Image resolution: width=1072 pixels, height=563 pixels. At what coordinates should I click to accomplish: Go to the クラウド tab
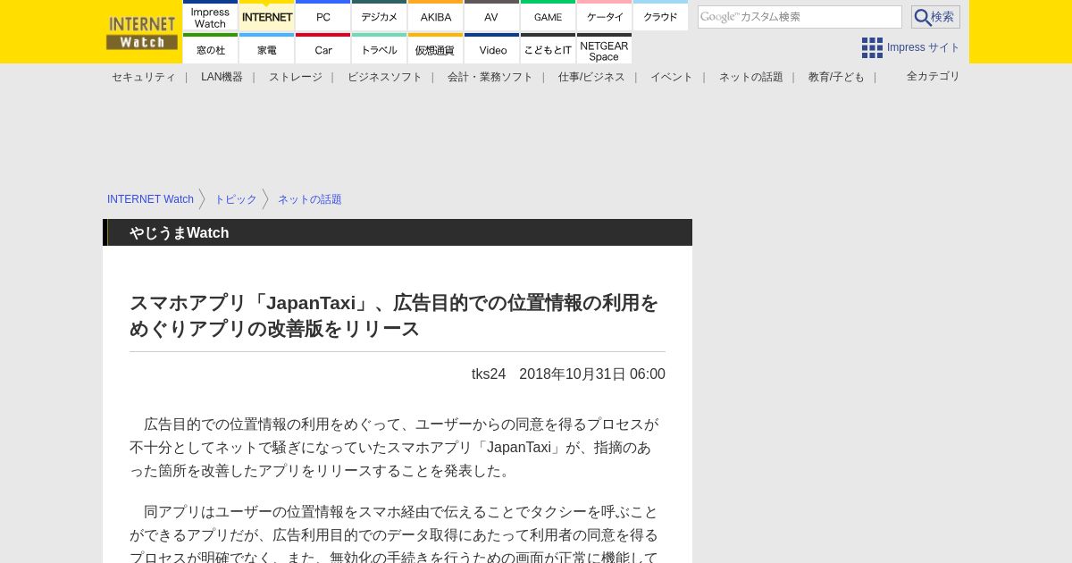click(661, 15)
